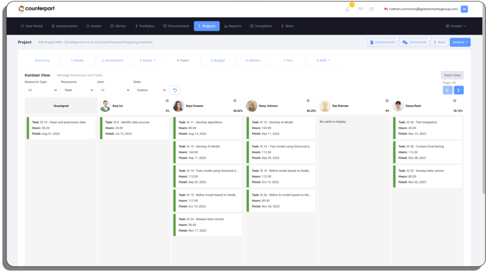Click the counterpart logo
Screen dimensions: 486x273
point(37,9)
